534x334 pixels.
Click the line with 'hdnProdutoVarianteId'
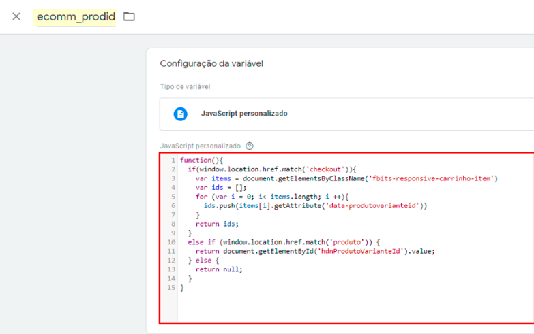[315, 251]
